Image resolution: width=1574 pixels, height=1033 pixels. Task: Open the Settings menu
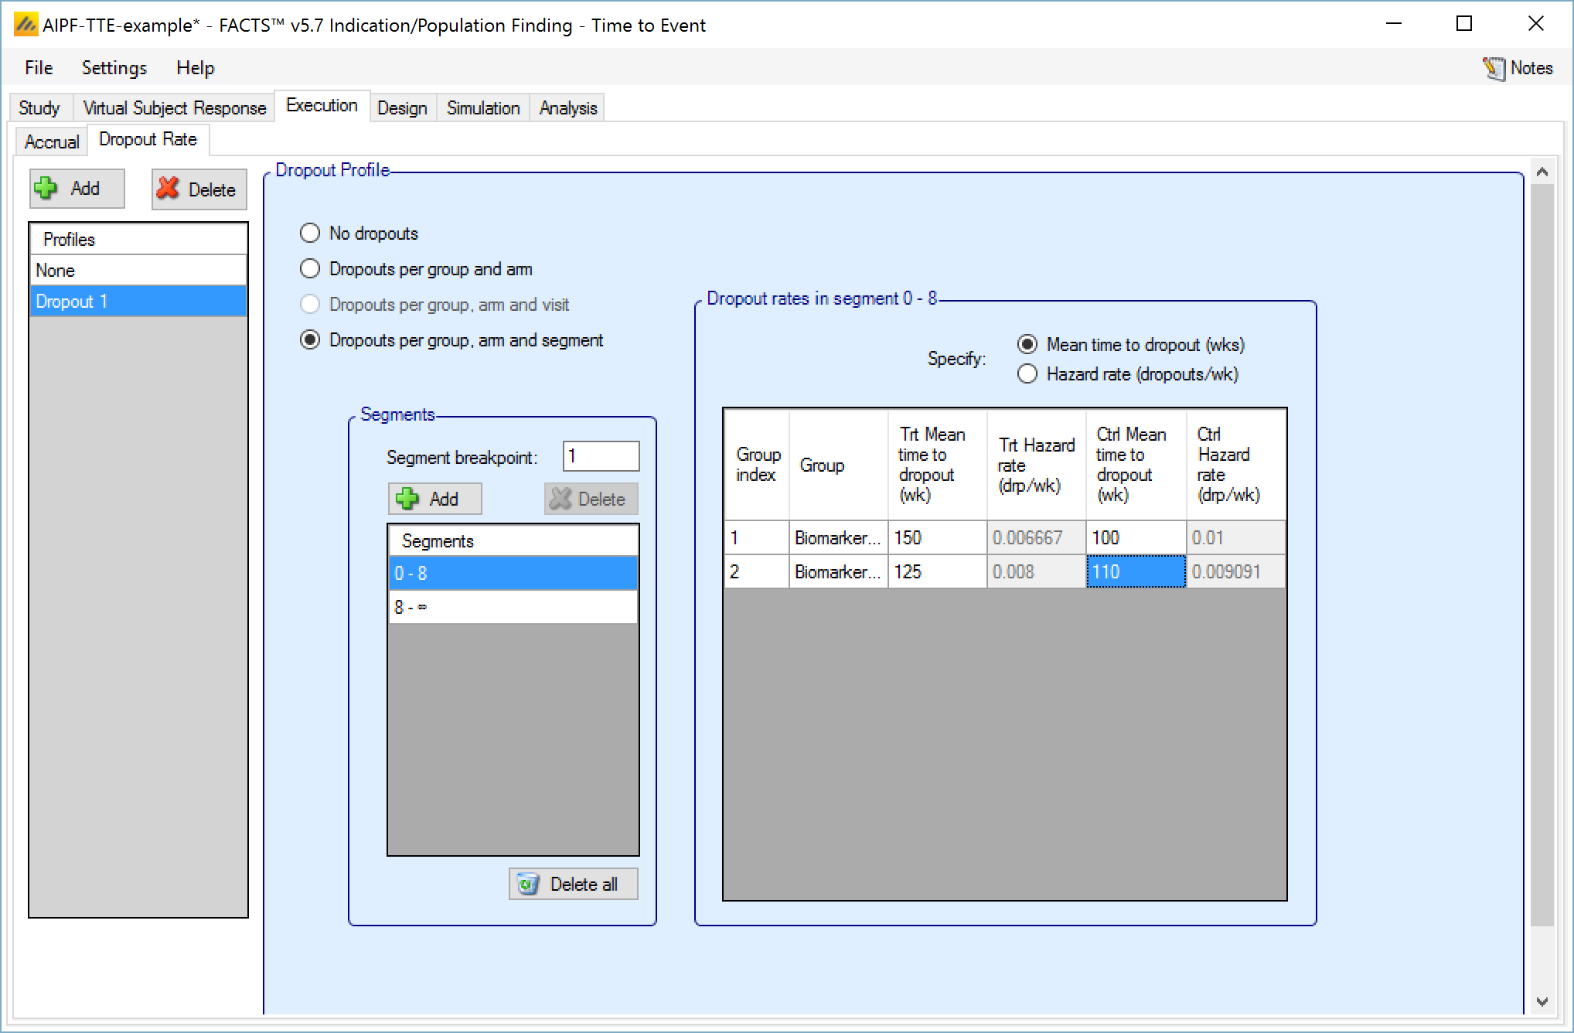pos(114,68)
